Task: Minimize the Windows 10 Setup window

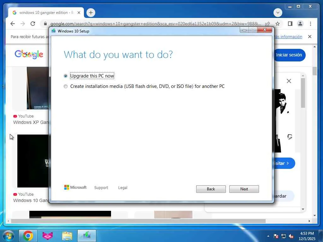Action: click(x=244, y=30)
